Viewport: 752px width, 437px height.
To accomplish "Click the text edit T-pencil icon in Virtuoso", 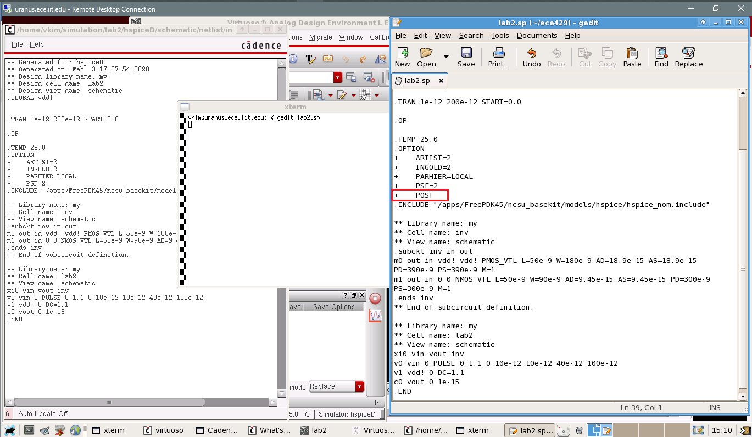I will [x=310, y=59].
